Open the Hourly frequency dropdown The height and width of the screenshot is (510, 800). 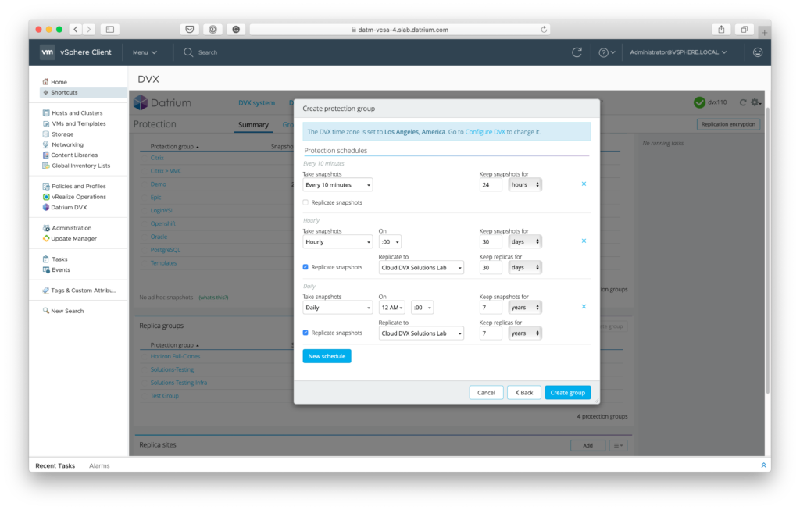point(337,242)
